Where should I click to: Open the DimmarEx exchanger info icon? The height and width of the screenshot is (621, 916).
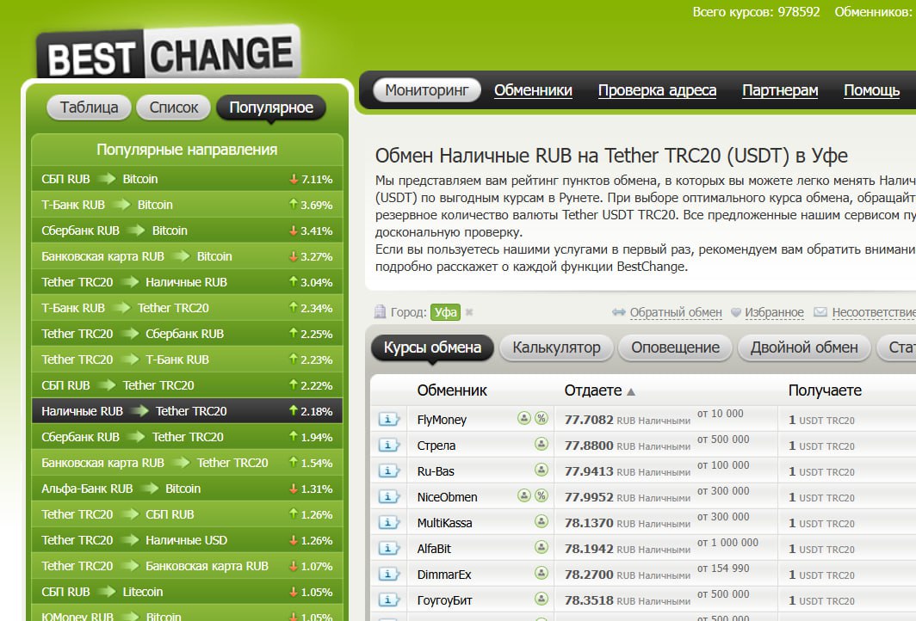coord(388,574)
